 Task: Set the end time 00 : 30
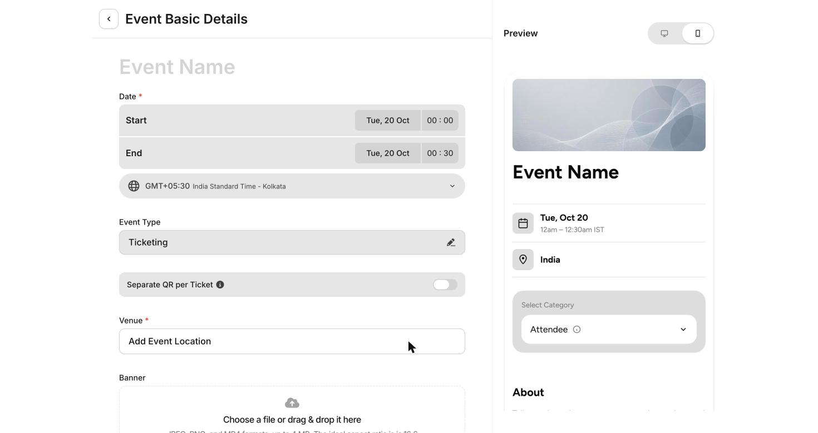440,153
